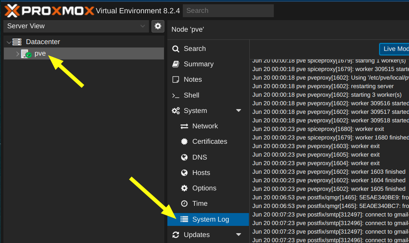The width and height of the screenshot is (409, 243).
Task: Select the Hosts menu entry
Action: (201, 173)
